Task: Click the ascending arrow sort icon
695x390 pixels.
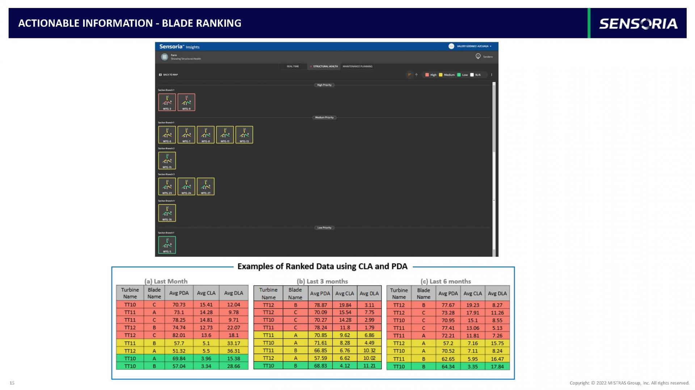Action: coord(416,75)
